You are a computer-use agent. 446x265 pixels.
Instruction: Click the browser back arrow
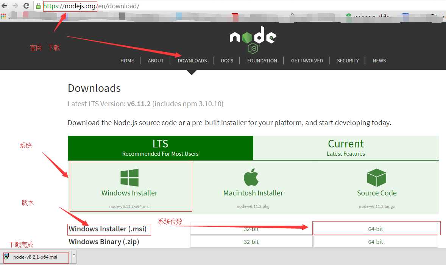tap(5, 6)
